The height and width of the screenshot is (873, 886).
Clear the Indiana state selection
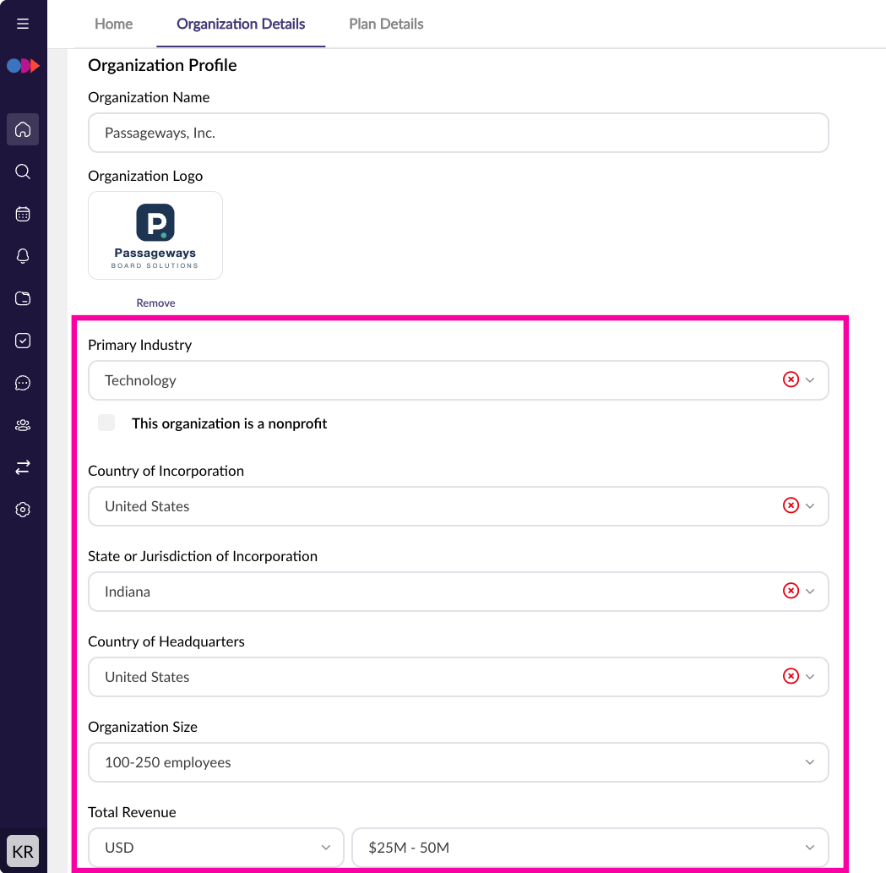click(791, 591)
